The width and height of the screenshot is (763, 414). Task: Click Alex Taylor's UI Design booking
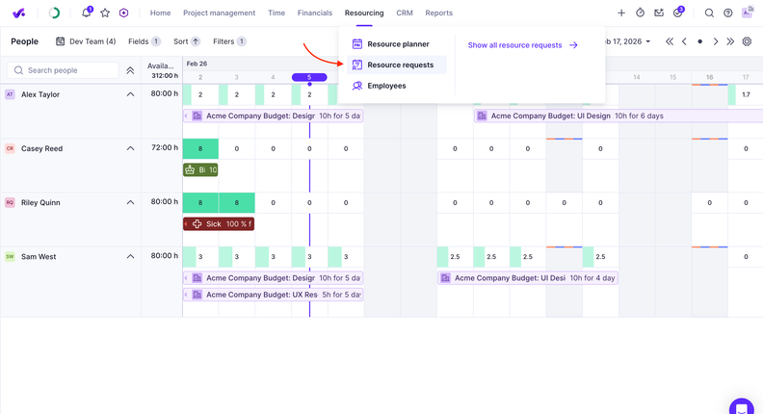coord(618,116)
